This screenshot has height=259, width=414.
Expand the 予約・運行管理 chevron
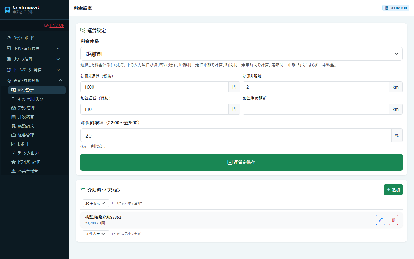pyautogui.click(x=58, y=48)
